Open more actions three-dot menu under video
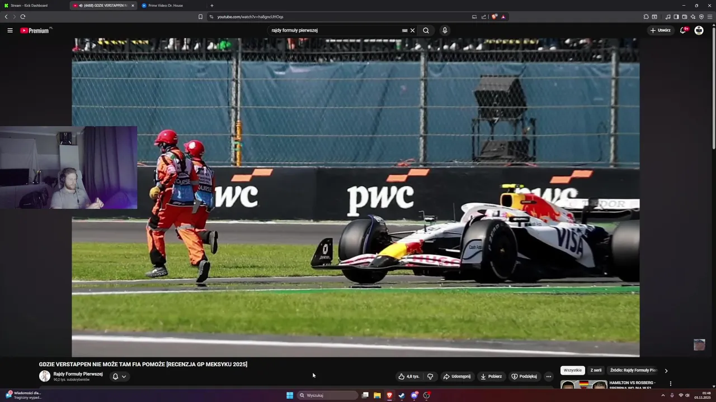The image size is (716, 402). 549,376
